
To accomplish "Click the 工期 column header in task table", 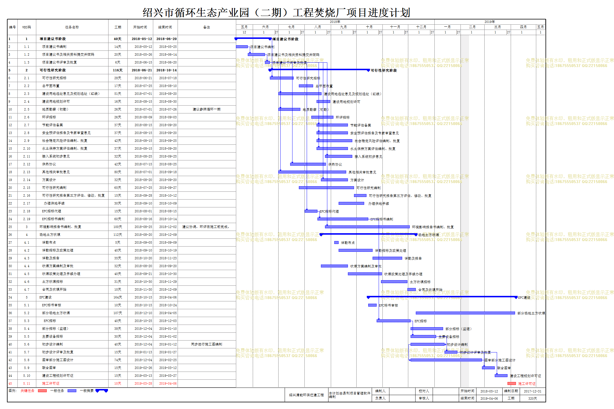I will [118, 27].
